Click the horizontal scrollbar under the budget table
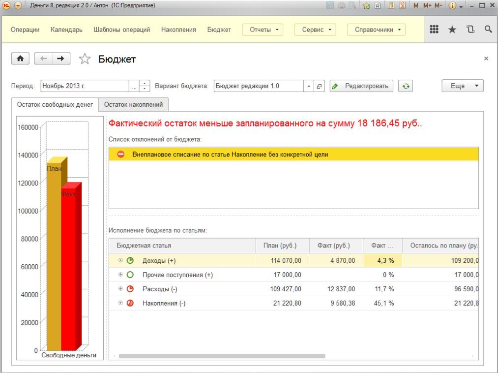Image resolution: width=498 pixels, height=373 pixels. pyautogui.click(x=221, y=356)
